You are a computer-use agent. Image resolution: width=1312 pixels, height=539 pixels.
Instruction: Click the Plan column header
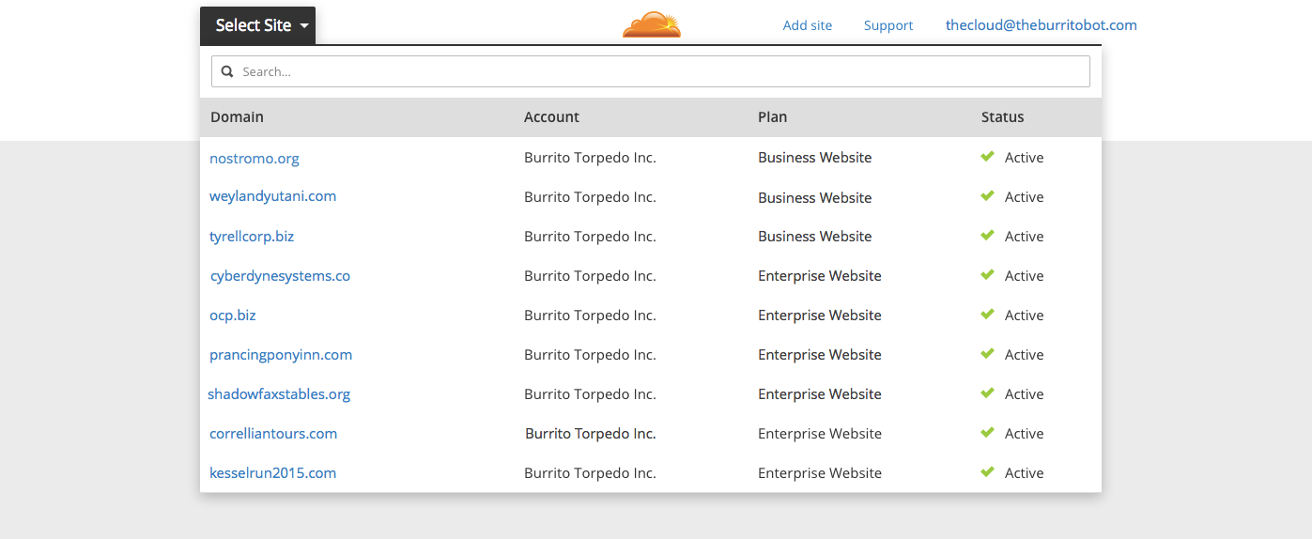tap(772, 117)
